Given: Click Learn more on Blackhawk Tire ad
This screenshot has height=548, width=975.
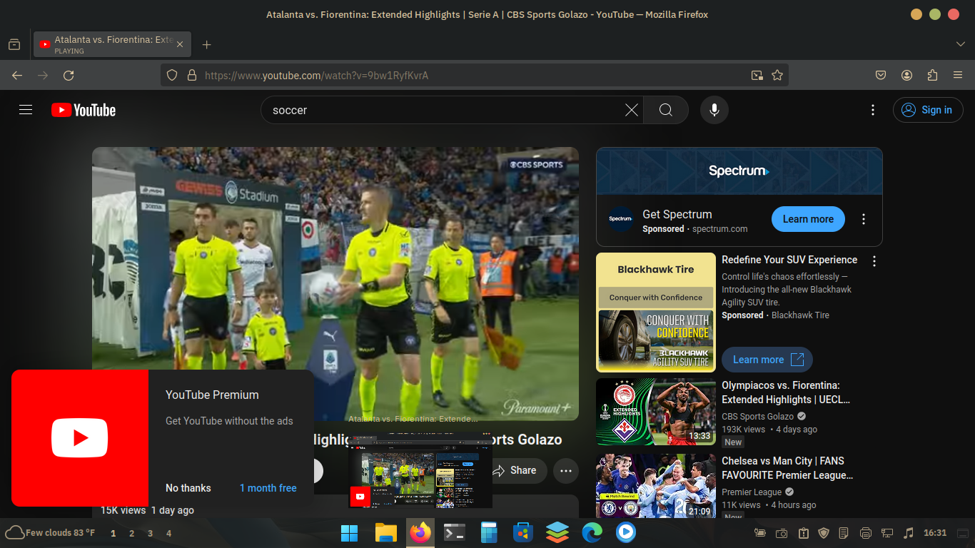Looking at the screenshot, I should pyautogui.click(x=767, y=360).
